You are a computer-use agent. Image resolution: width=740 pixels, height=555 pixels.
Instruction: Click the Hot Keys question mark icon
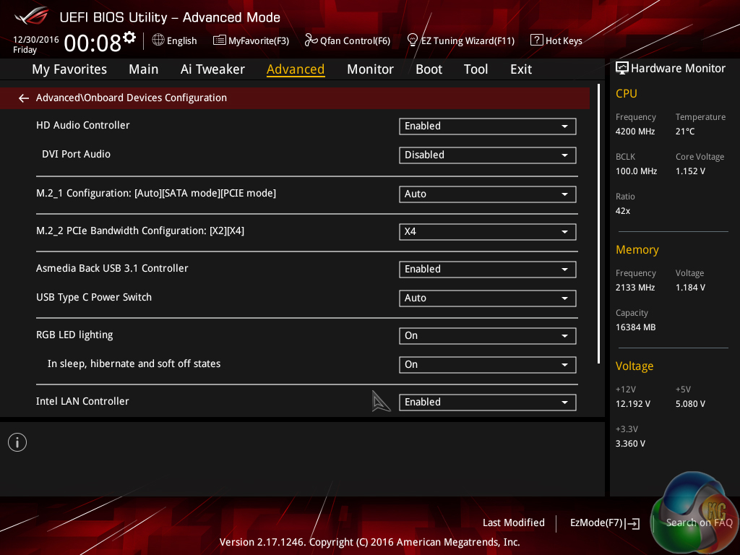(537, 40)
